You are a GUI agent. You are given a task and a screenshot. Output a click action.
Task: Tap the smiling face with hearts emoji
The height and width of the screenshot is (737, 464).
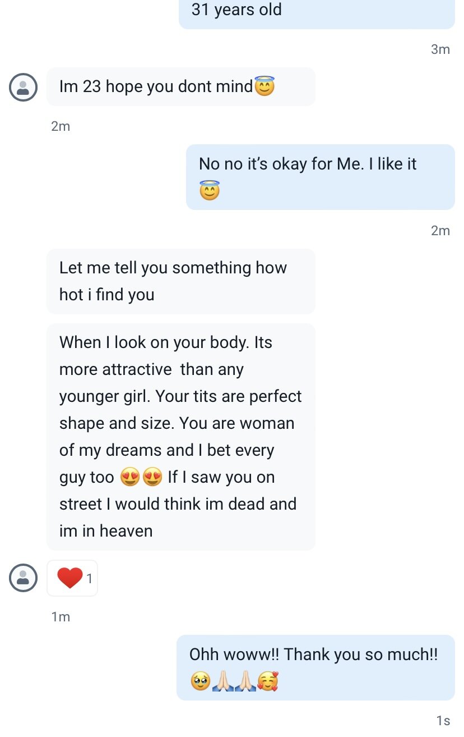tap(267, 683)
